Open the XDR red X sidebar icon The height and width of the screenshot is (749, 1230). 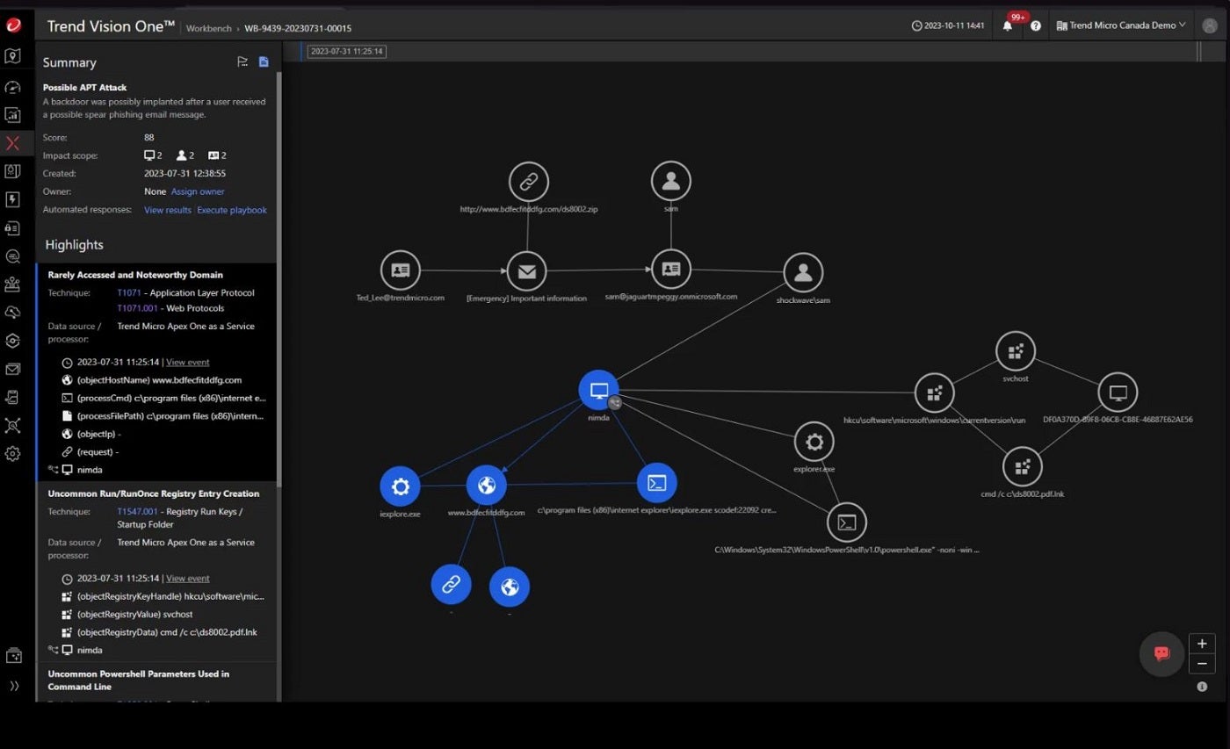coord(12,143)
